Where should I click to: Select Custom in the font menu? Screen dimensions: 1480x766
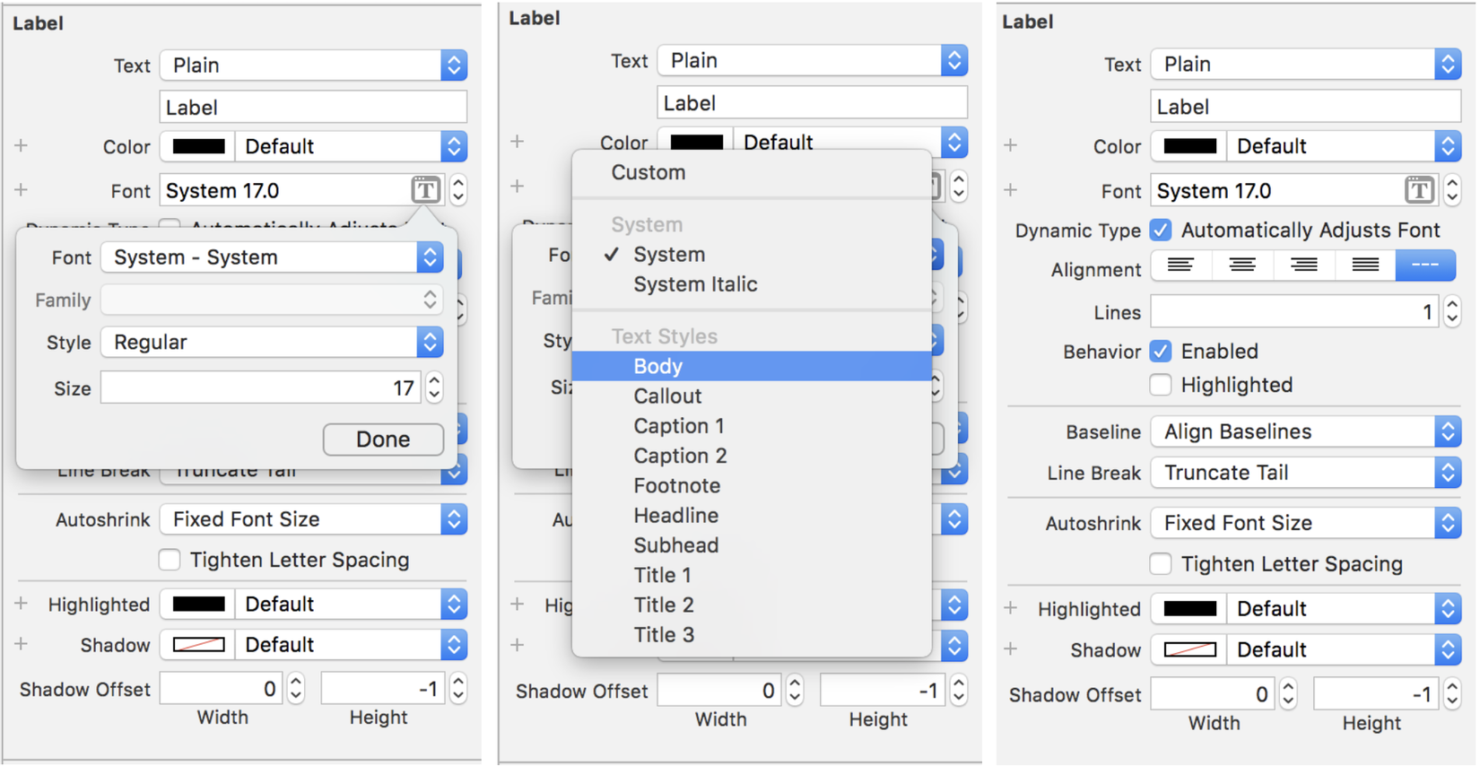649,173
